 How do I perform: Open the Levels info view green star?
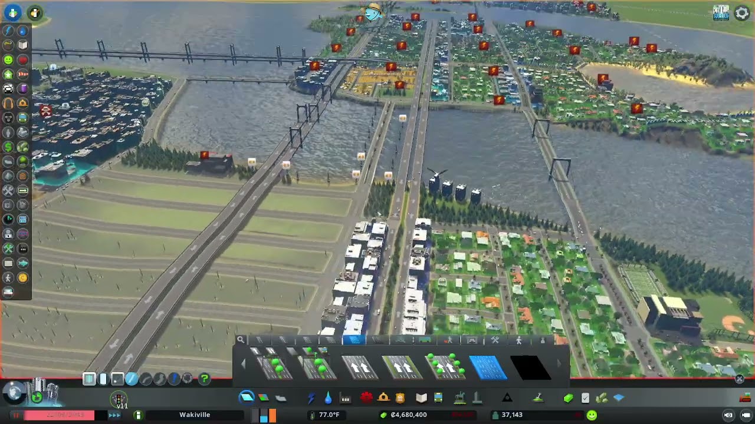tap(8, 74)
